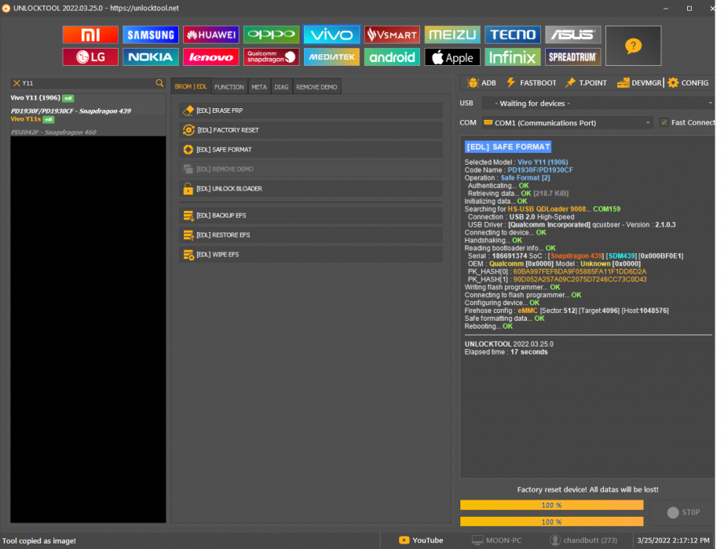
Task: Toggle the Fast Connect checkbox
Action: point(664,122)
